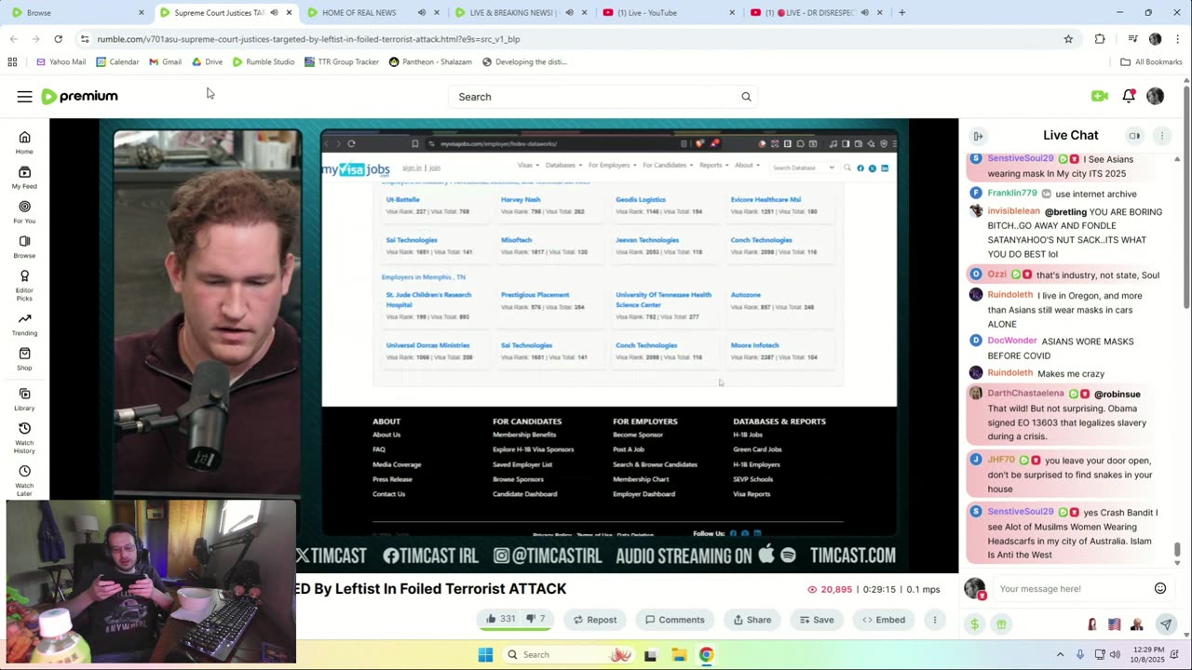The width and height of the screenshot is (1192, 670).
Task: Open File Explorer from taskbar
Action: [x=678, y=654]
